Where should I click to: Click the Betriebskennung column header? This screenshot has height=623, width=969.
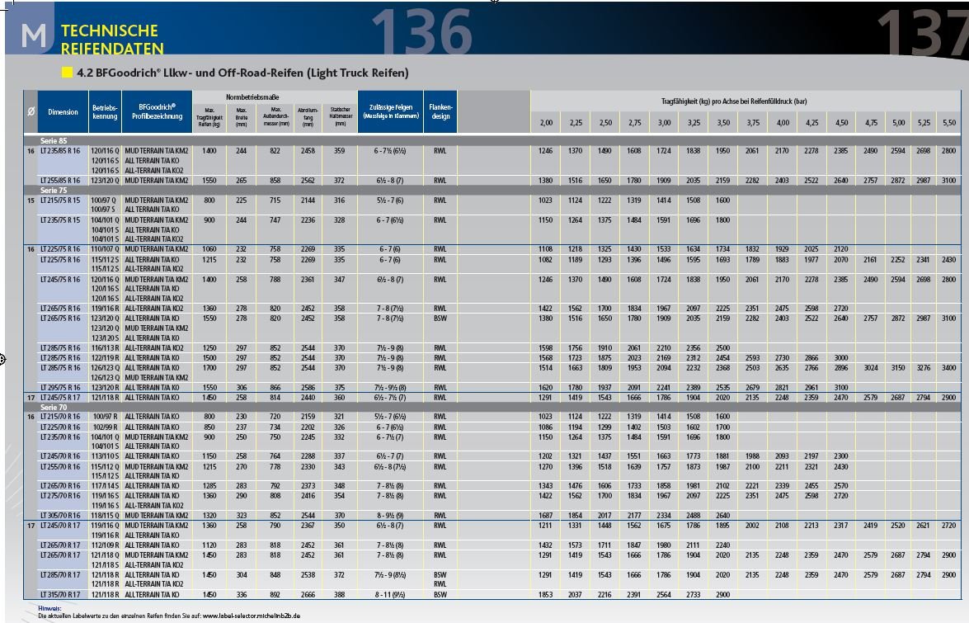(105, 112)
